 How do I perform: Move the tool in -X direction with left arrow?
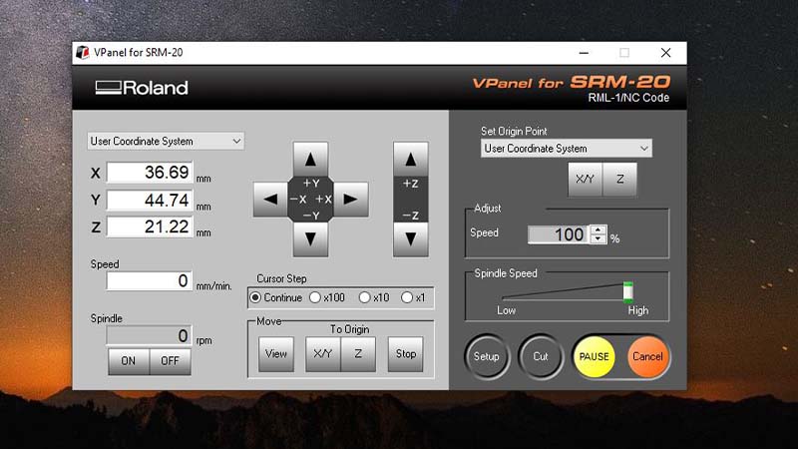click(x=270, y=199)
